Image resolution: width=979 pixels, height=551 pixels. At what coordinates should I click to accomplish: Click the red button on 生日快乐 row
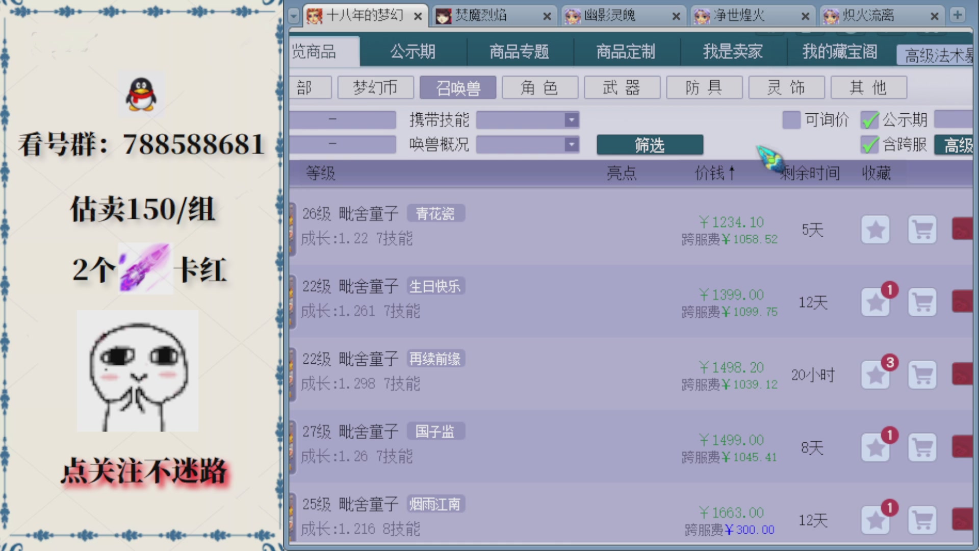click(x=962, y=302)
